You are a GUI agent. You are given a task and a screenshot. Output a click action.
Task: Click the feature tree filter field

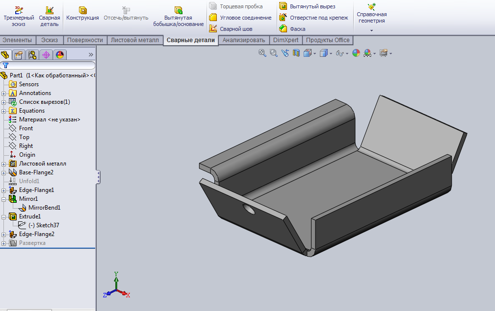48,65
